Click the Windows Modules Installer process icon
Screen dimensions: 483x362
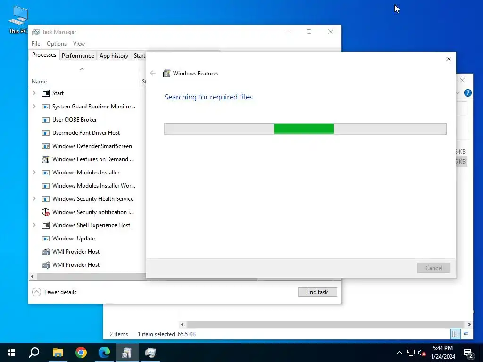click(x=46, y=173)
